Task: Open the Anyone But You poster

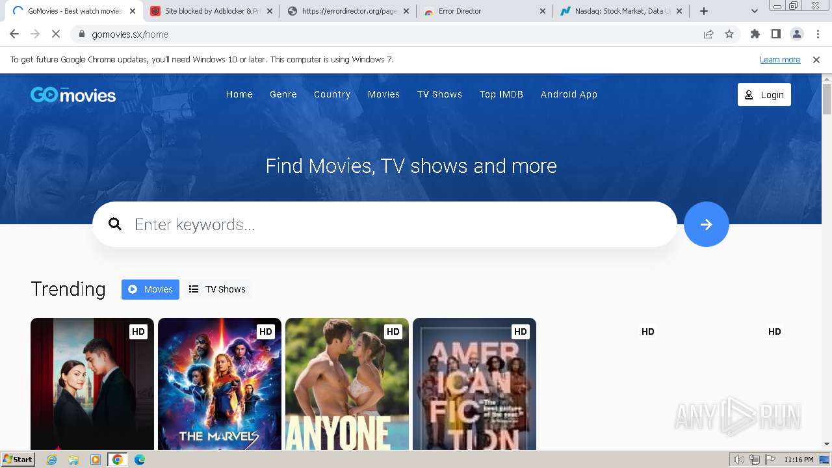Action: tap(347, 383)
